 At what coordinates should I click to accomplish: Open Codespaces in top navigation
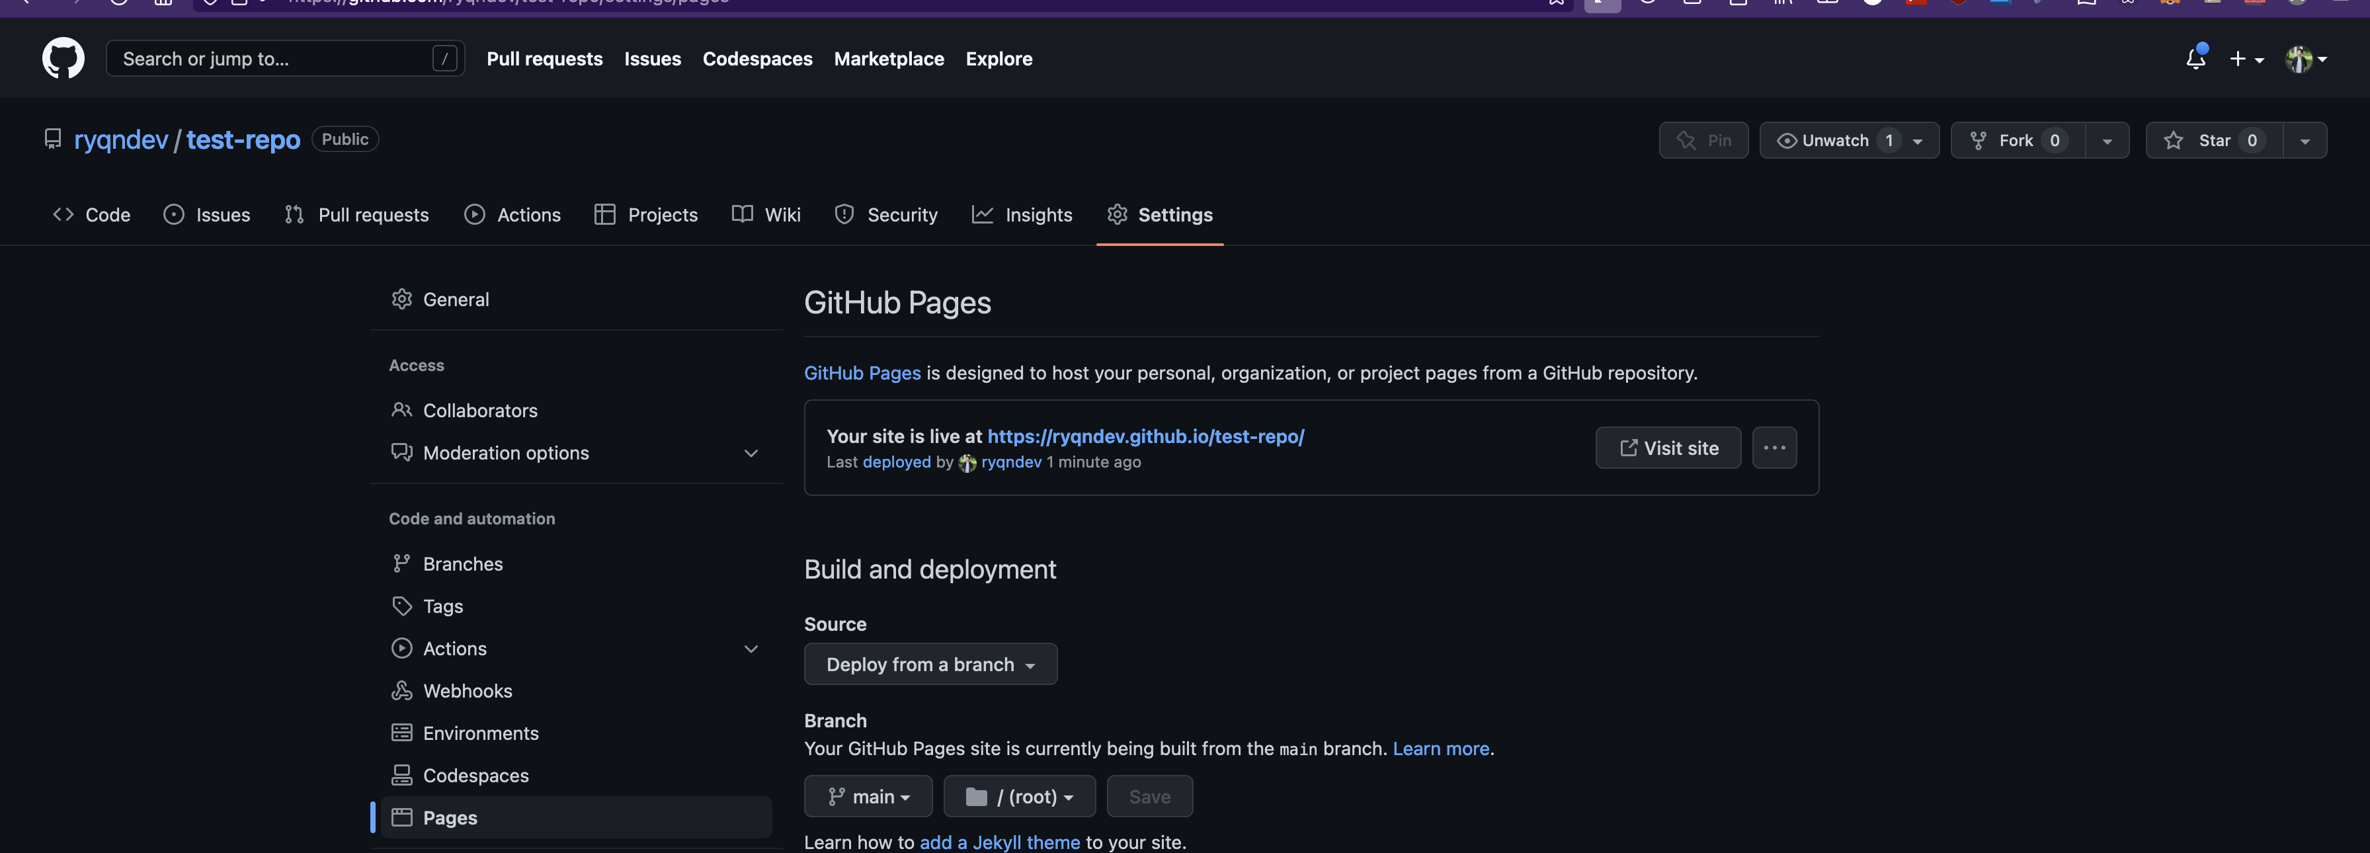coord(757,59)
